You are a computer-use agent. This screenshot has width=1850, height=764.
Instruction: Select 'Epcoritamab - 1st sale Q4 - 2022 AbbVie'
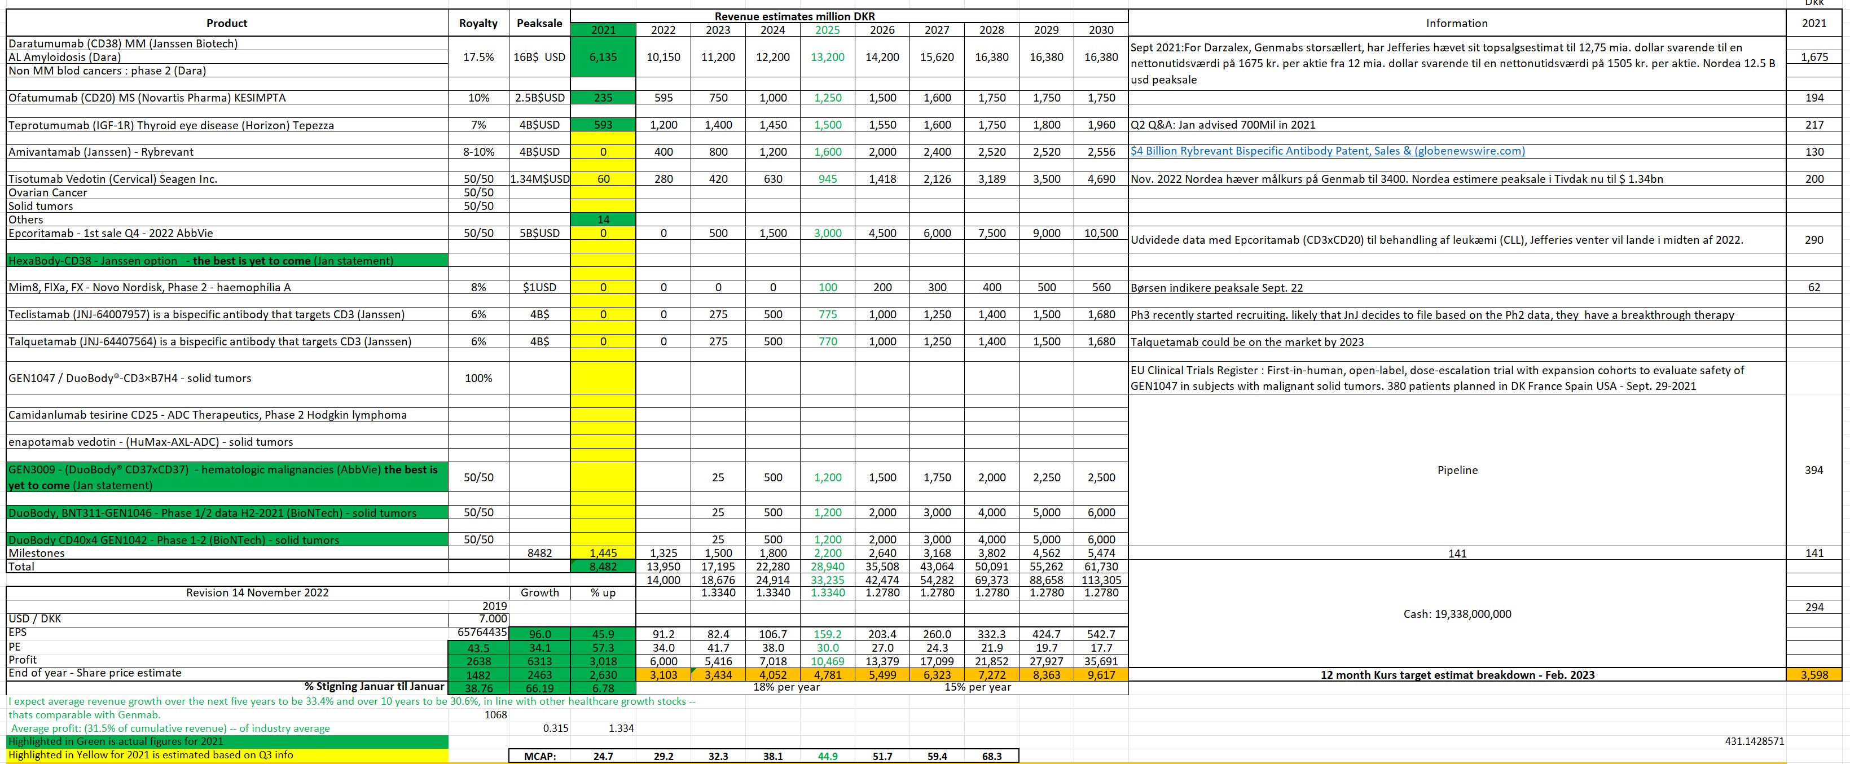(227, 234)
